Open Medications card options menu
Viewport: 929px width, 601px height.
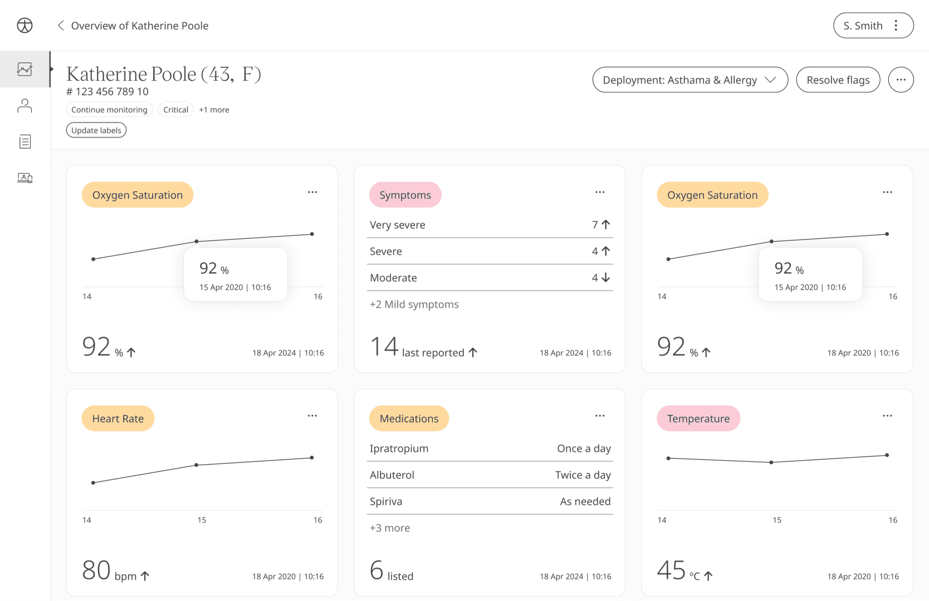600,416
